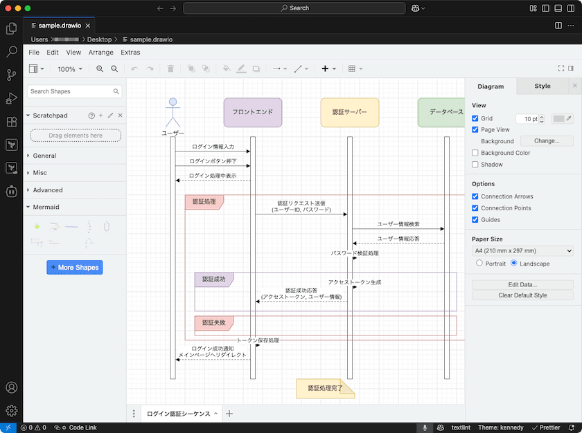Image resolution: width=582 pixels, height=433 pixels.
Task: Click the fullscreen icon in diagram toolbar
Action: pyautogui.click(x=561, y=68)
